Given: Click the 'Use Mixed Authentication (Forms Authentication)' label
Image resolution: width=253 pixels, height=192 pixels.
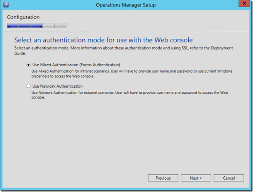Looking at the screenshot, I should pos(76,65).
